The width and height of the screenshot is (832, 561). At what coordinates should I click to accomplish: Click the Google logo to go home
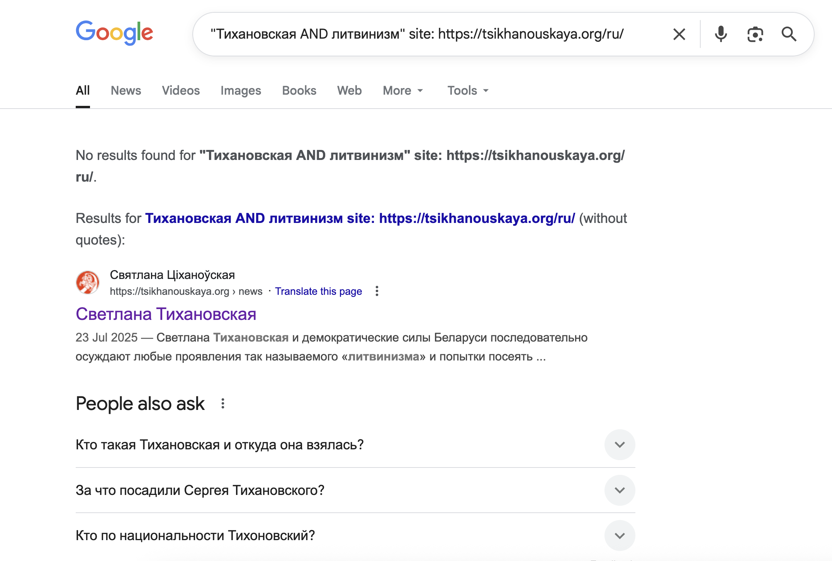114,33
